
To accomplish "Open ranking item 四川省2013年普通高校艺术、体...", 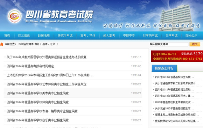I will 174,96.
